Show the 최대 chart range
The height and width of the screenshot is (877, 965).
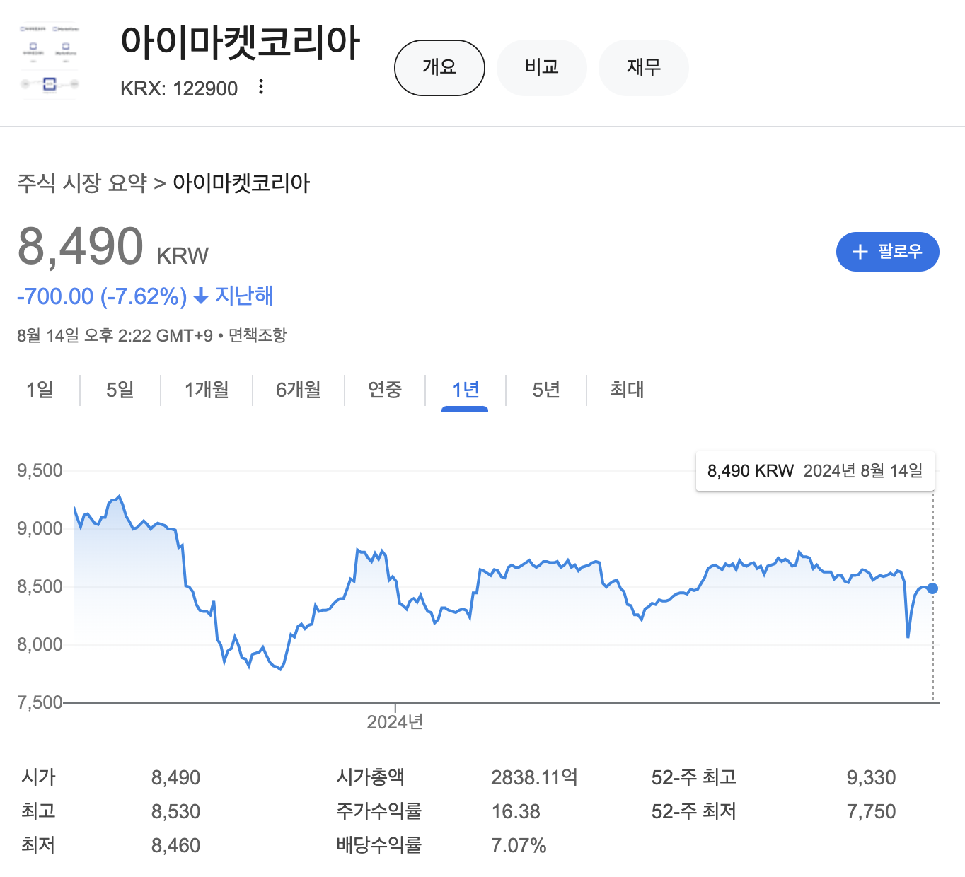point(627,390)
